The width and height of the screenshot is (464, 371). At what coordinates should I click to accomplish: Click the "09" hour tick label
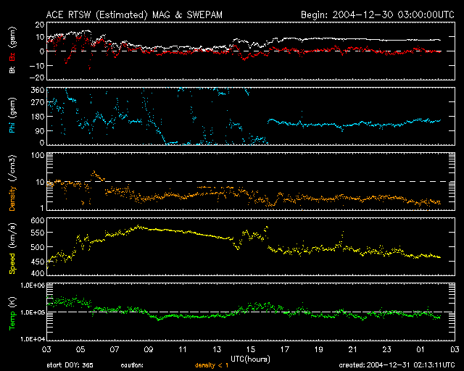coord(149,349)
